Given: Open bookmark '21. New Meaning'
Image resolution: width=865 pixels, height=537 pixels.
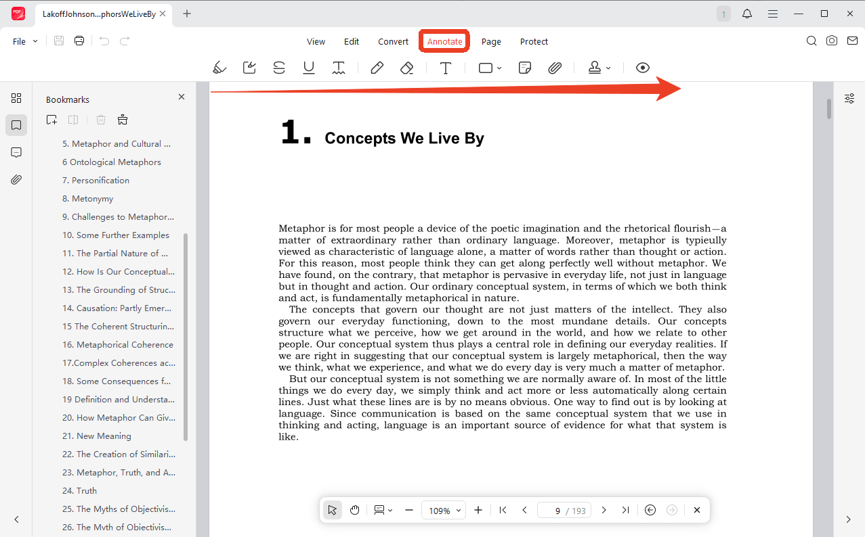Looking at the screenshot, I should click(x=97, y=436).
